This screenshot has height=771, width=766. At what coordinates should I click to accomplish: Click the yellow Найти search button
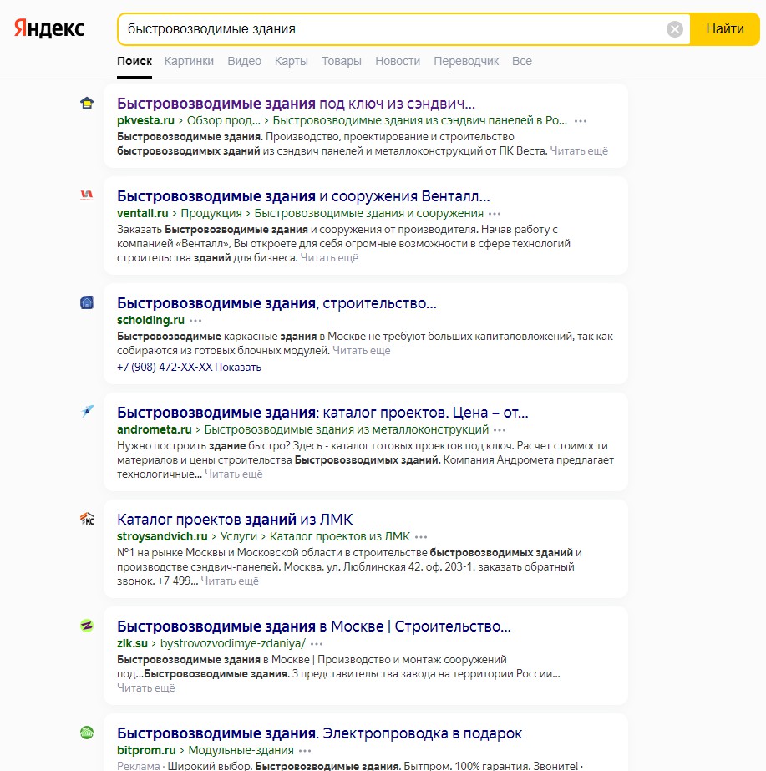point(725,29)
